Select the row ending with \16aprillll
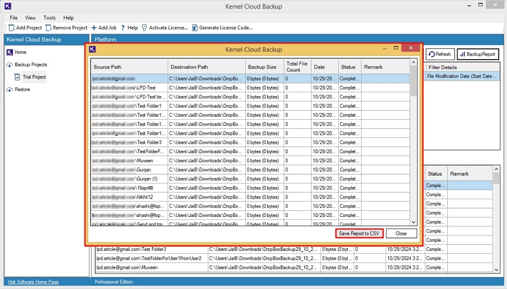 click(250, 188)
